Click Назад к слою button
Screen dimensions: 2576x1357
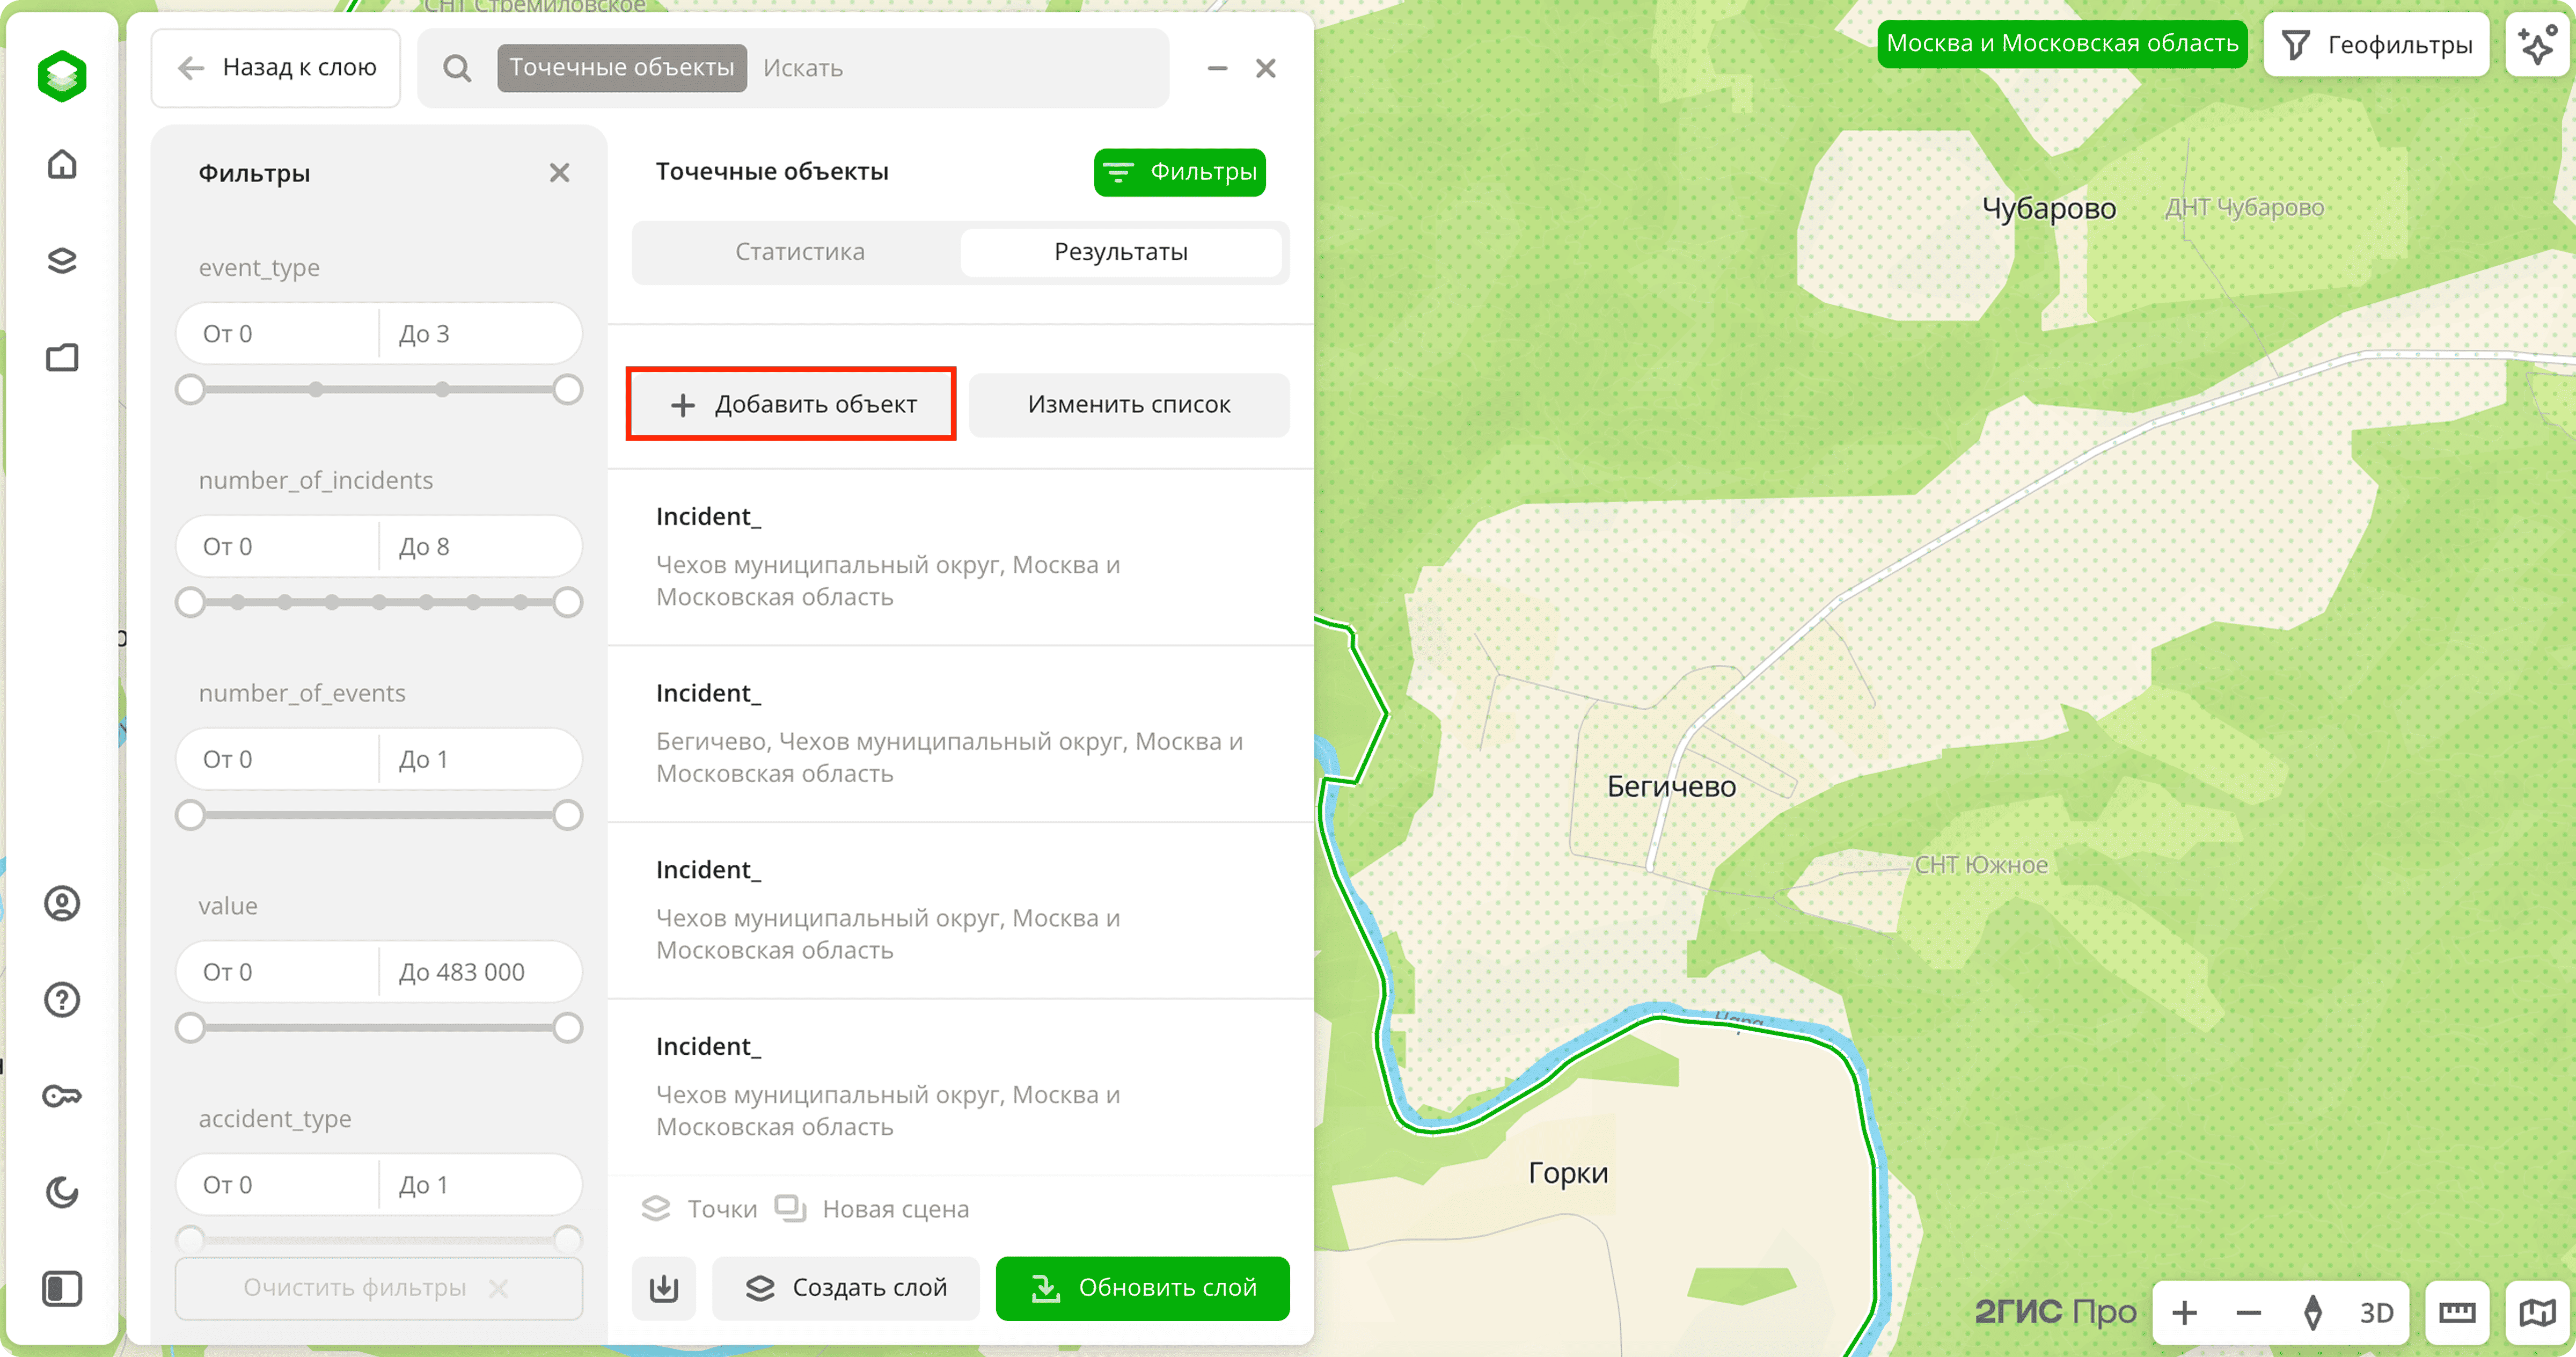coord(276,68)
